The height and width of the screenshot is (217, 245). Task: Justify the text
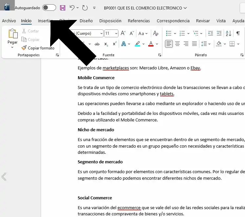click(x=194, y=44)
